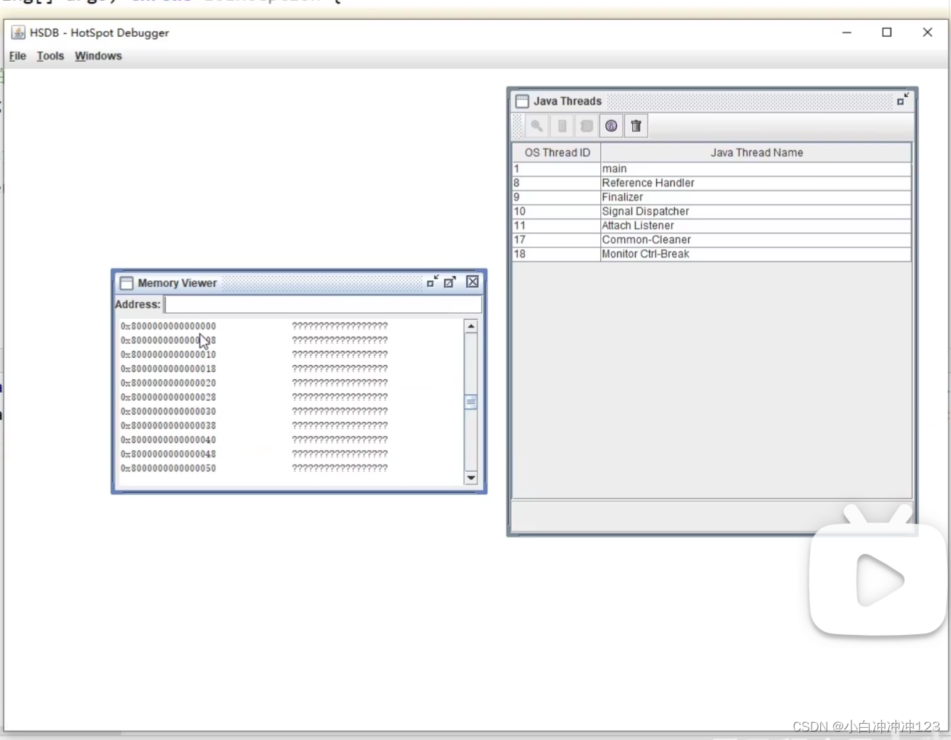Click the Memory Viewer title bar window icon
This screenshot has height=740, width=951.
126,283
